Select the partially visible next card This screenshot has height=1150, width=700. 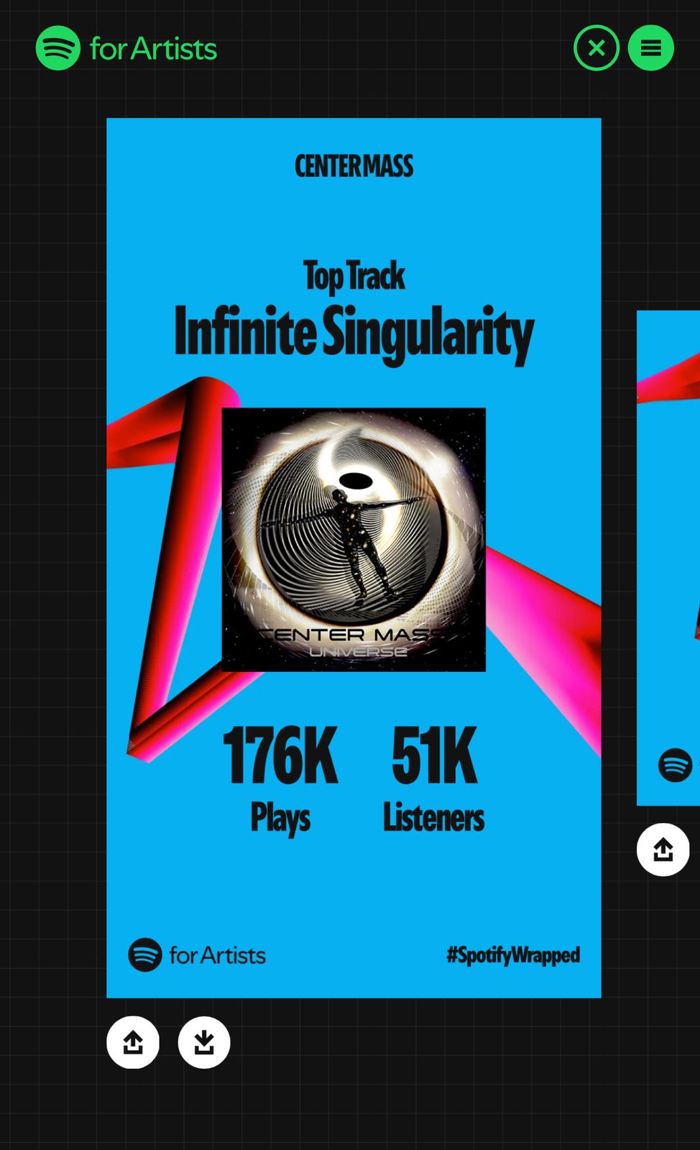pyautogui.click(x=668, y=558)
